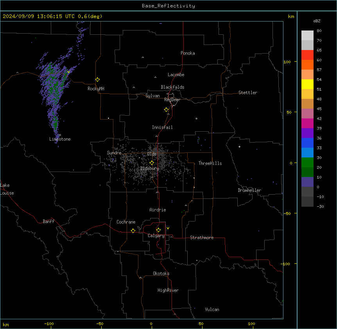Viewport: 337px width, 329px height.
Task: Click the Limestone label
Action: pyautogui.click(x=60, y=139)
